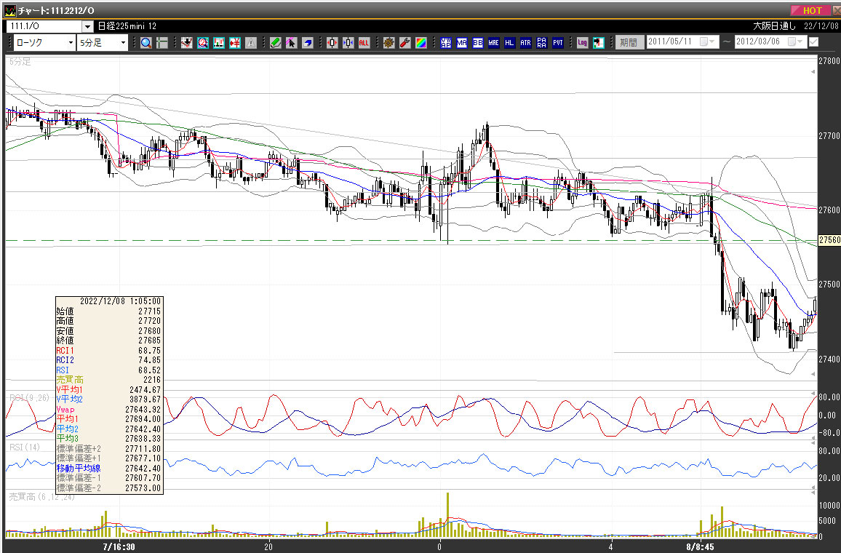Open the 2011/05/11 start date calendar

coord(707,41)
